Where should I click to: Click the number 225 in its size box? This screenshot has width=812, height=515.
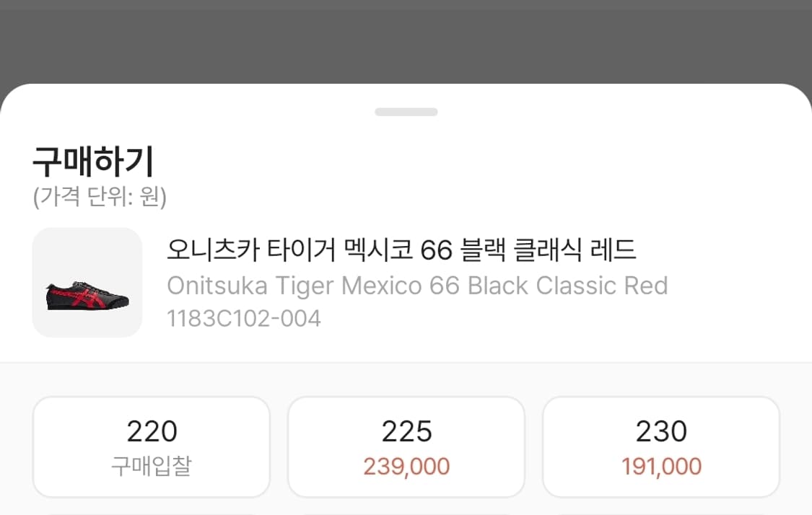pos(406,430)
